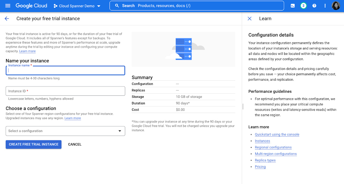Activate Cloud Shell terminal icon
This screenshot has height=184, width=344.
click(x=293, y=6)
